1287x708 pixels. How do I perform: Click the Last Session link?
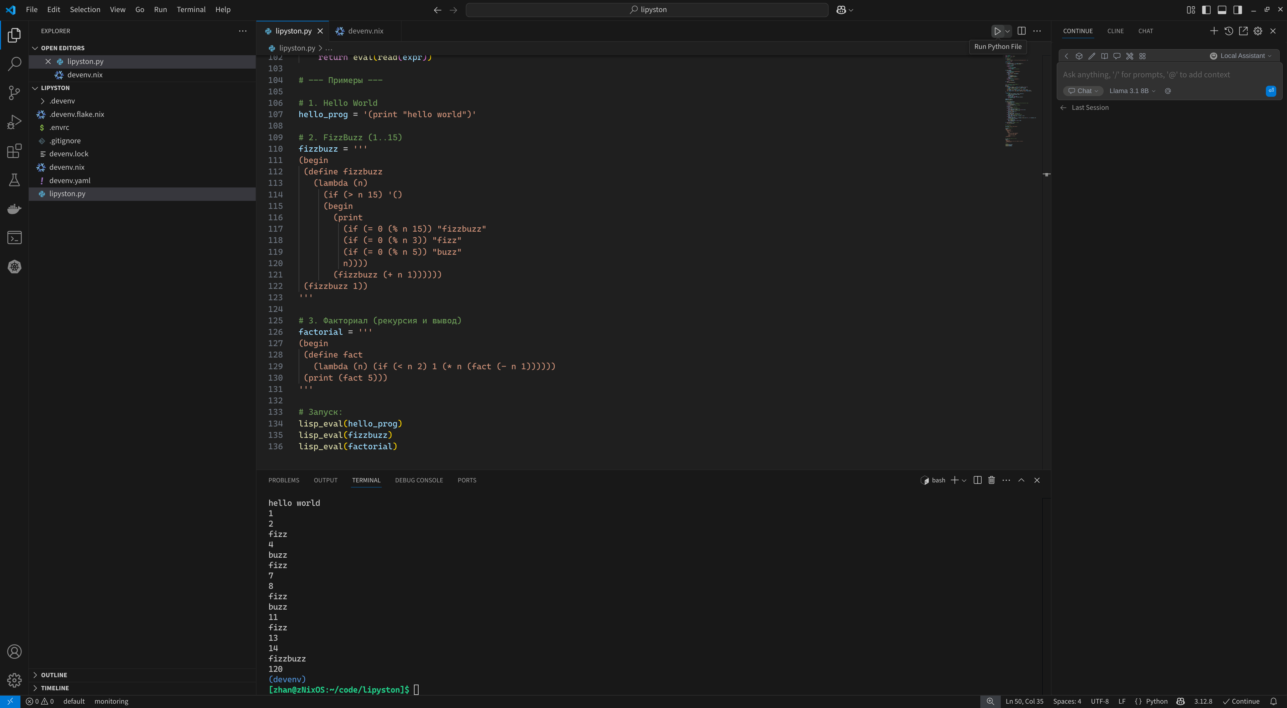[x=1090, y=108]
